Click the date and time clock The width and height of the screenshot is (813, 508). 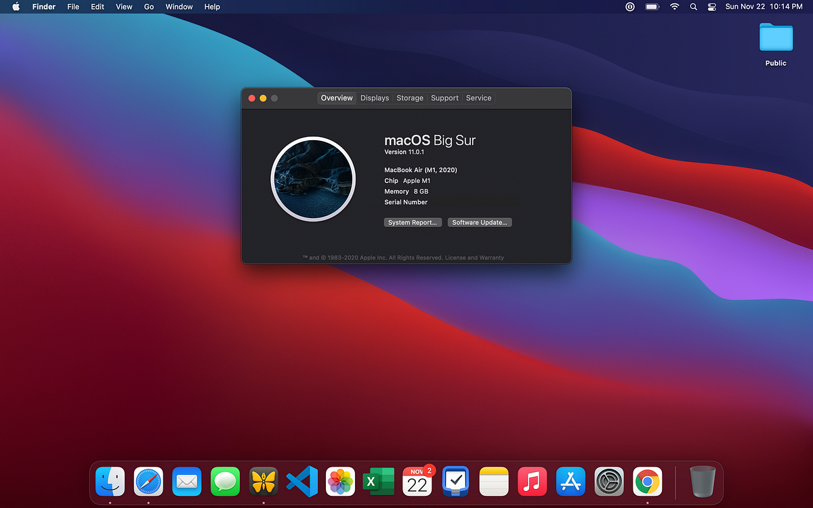pos(764,7)
